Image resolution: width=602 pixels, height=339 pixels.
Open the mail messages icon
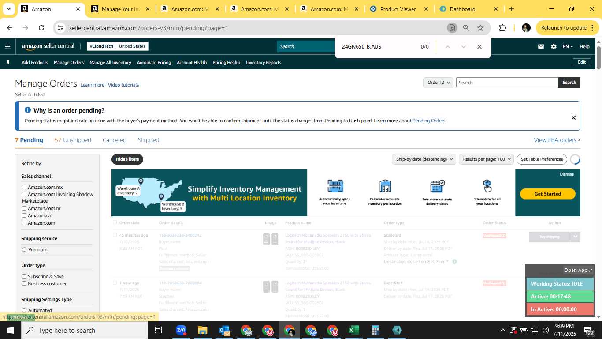pyautogui.click(x=541, y=46)
